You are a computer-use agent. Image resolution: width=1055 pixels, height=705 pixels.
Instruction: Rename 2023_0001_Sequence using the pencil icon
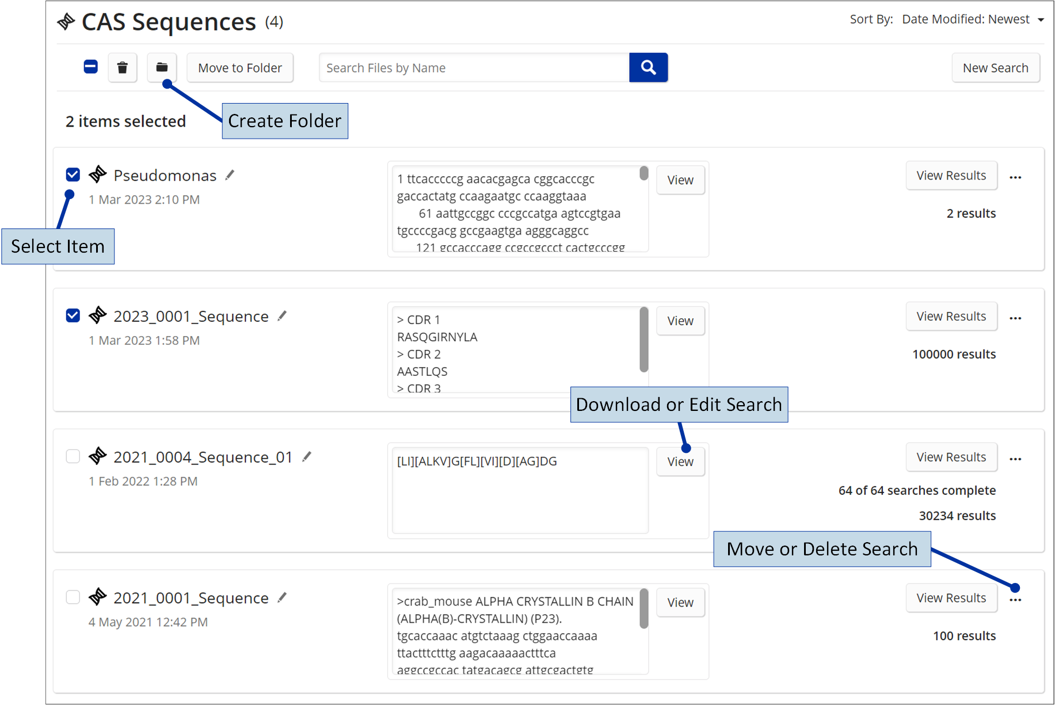(x=282, y=316)
